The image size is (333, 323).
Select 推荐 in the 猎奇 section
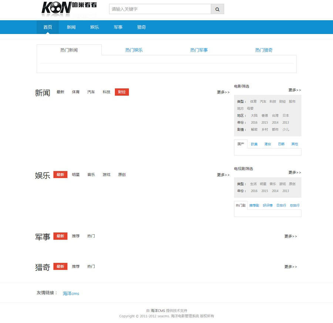(x=75, y=266)
